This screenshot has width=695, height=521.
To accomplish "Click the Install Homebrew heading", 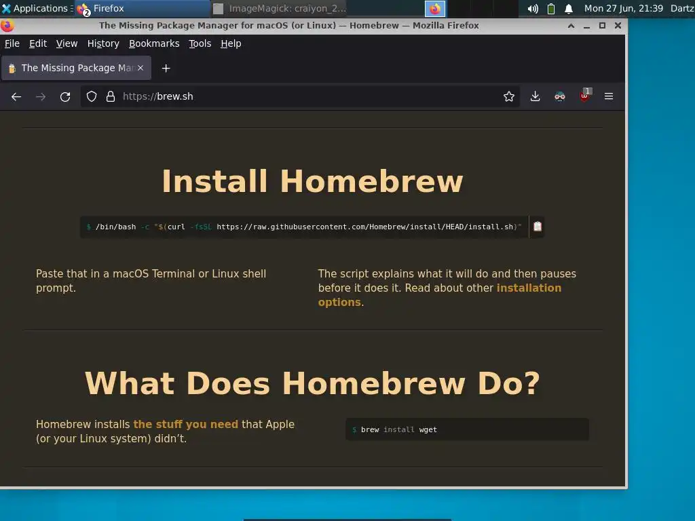I will pos(312,181).
